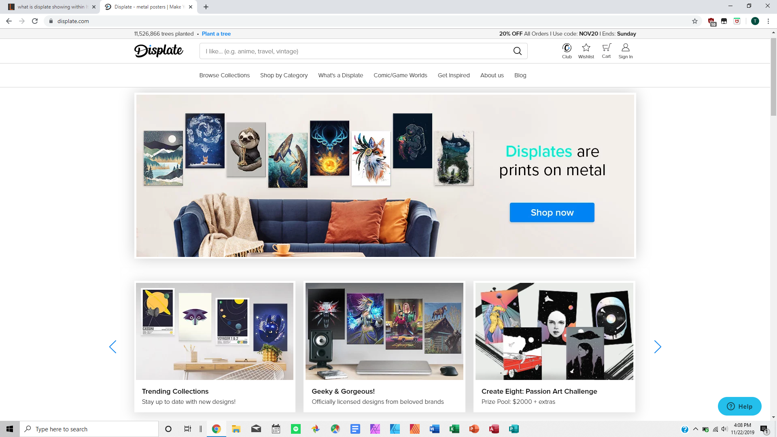
Task: Go to the Blog page
Action: 520,75
